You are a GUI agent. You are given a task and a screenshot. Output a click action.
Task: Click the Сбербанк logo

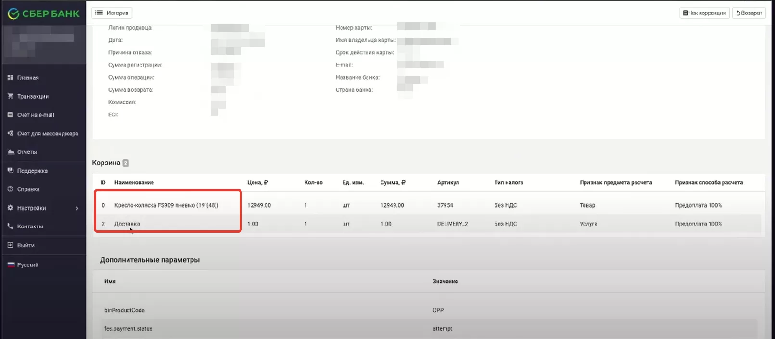pos(44,14)
